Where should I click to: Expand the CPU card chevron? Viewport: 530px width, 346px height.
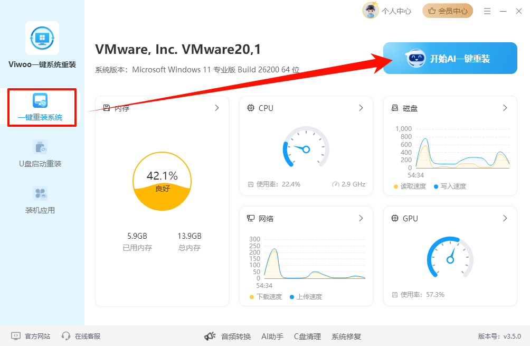tap(361, 108)
